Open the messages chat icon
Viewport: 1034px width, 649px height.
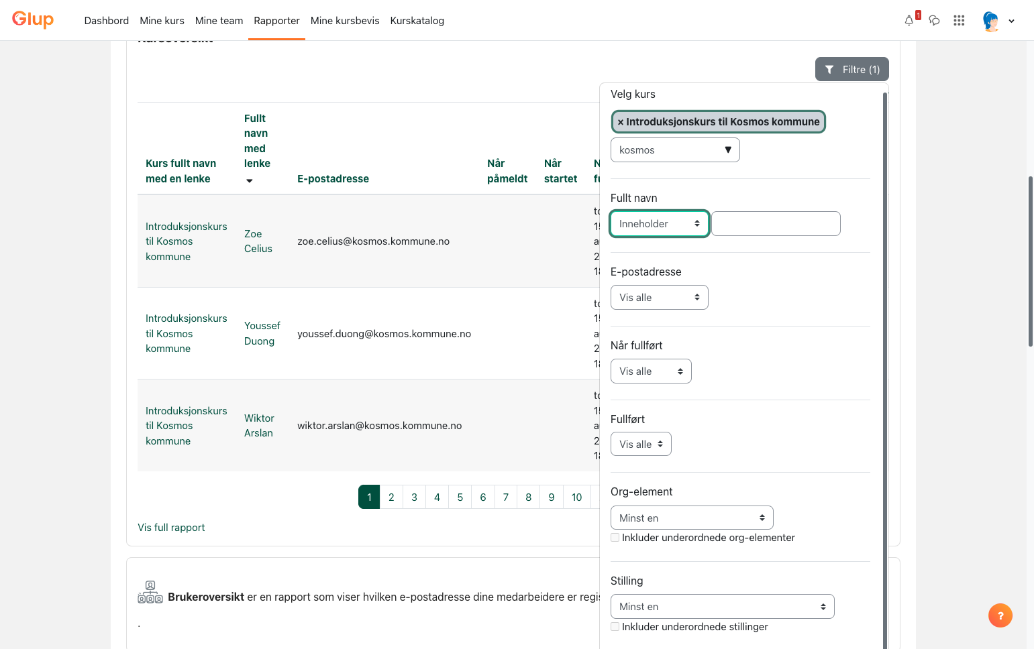pos(934,21)
